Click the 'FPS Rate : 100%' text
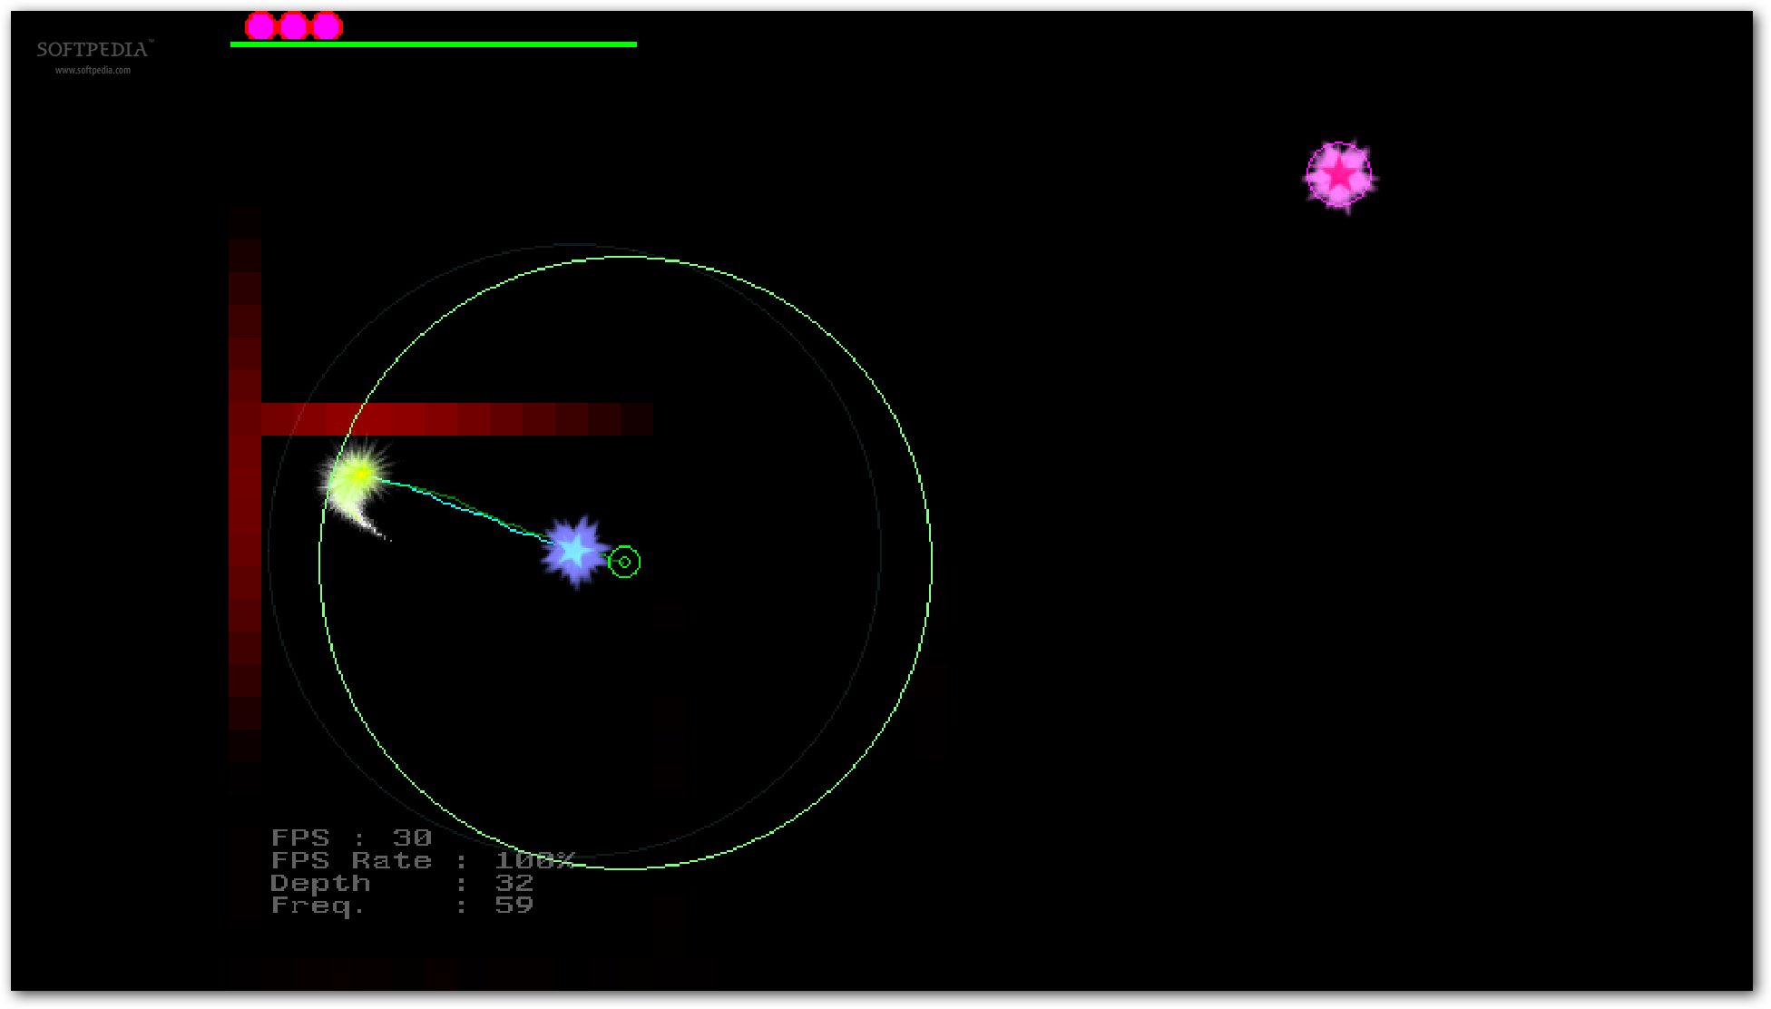The width and height of the screenshot is (1771, 1009). tap(423, 860)
